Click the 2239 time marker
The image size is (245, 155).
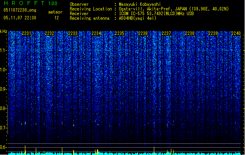point(213,33)
